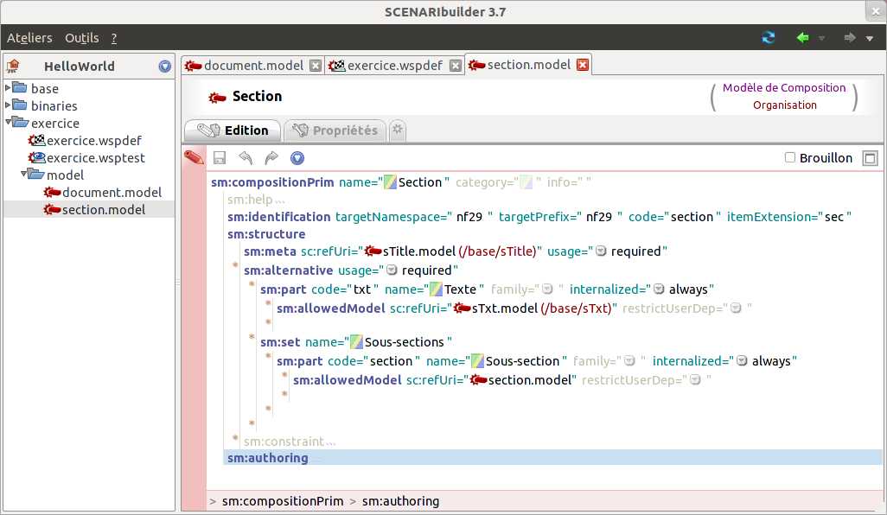Select section.model in the tree
Screen dimensions: 887x515
94,210
